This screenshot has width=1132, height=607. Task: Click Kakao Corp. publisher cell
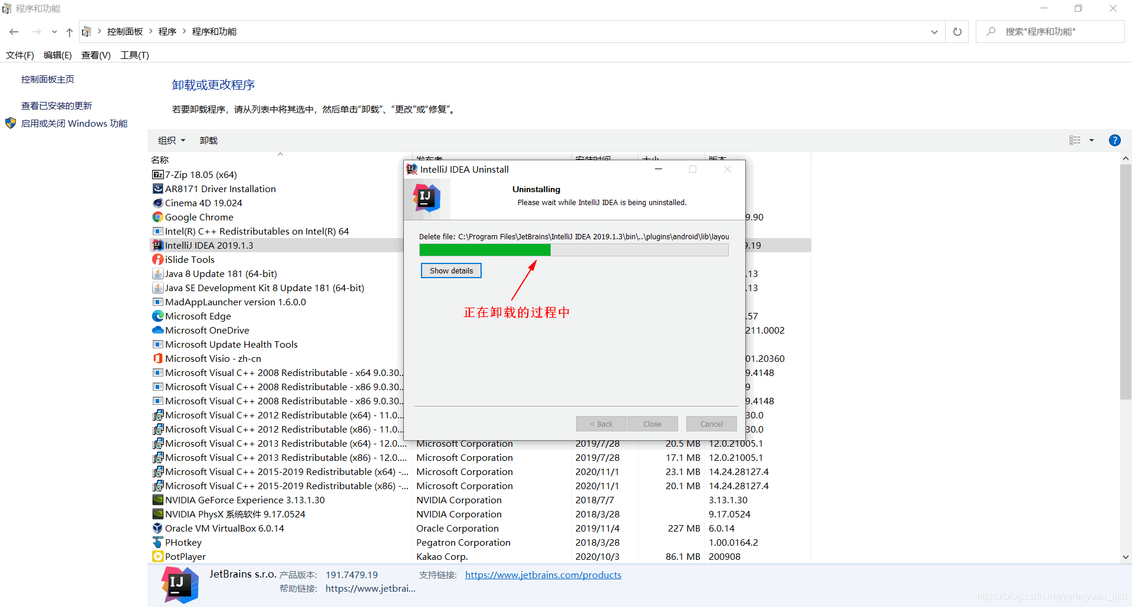(x=442, y=556)
